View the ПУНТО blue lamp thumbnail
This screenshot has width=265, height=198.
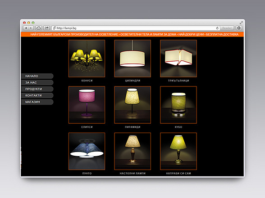pos(87,151)
